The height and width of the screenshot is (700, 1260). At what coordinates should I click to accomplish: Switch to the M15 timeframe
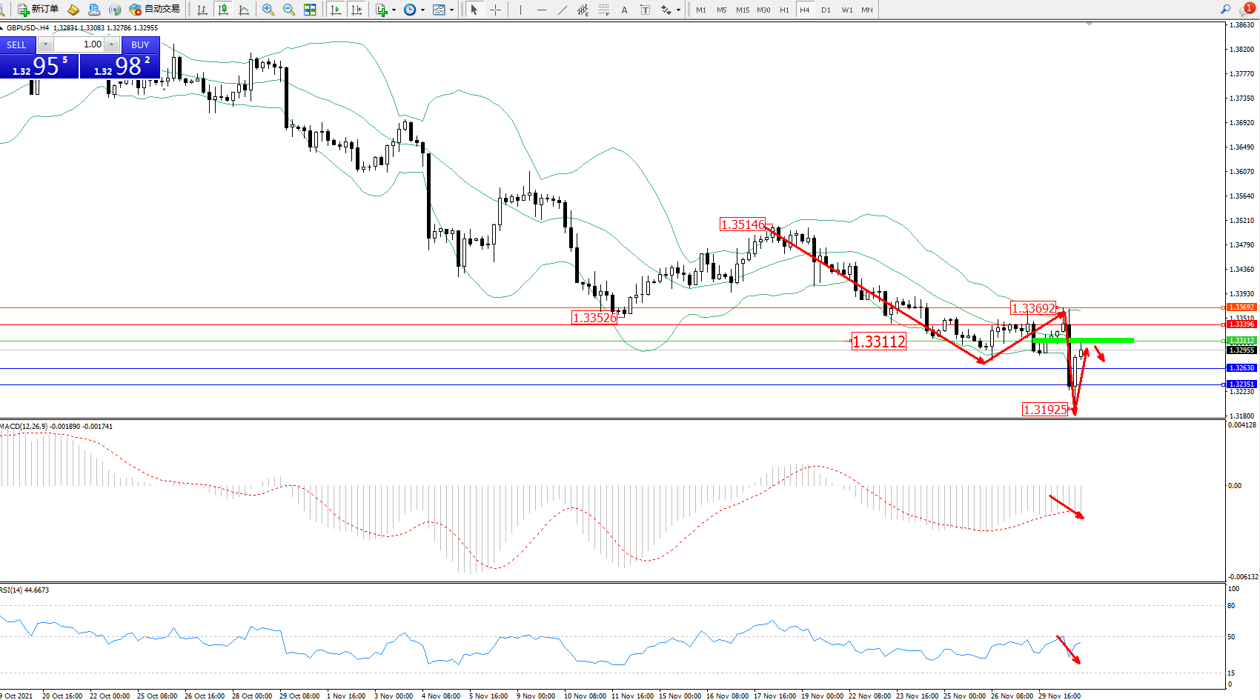[x=743, y=10]
